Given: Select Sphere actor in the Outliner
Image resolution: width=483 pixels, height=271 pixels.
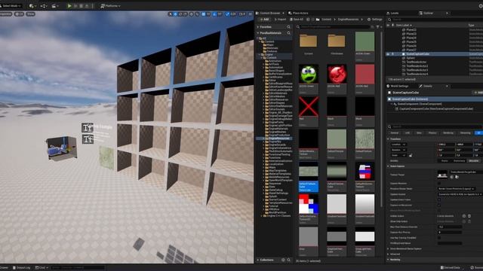Looking at the screenshot, I should point(411,58).
